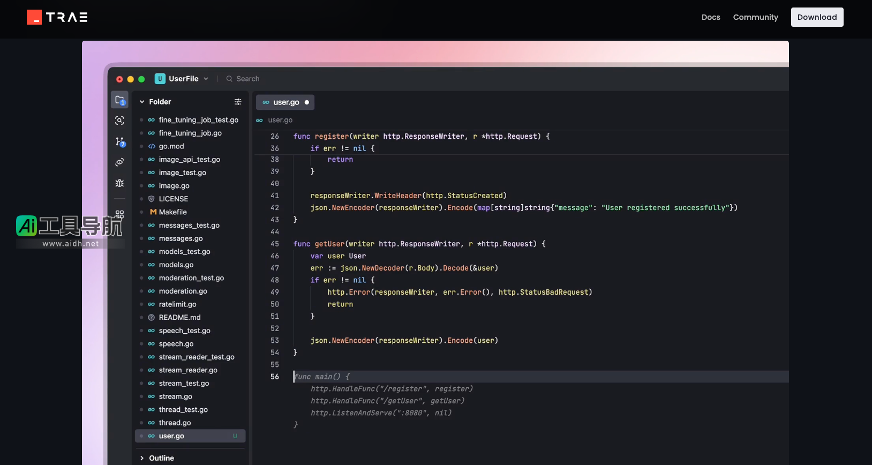Open go.mod in the file tree
Screen dimensions: 872x465
click(x=171, y=146)
